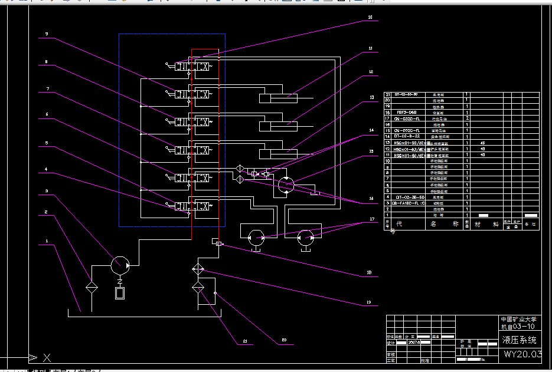Select the return filter symbol at callout 19
The height and width of the screenshot is (372, 552).
pyautogui.click(x=198, y=269)
